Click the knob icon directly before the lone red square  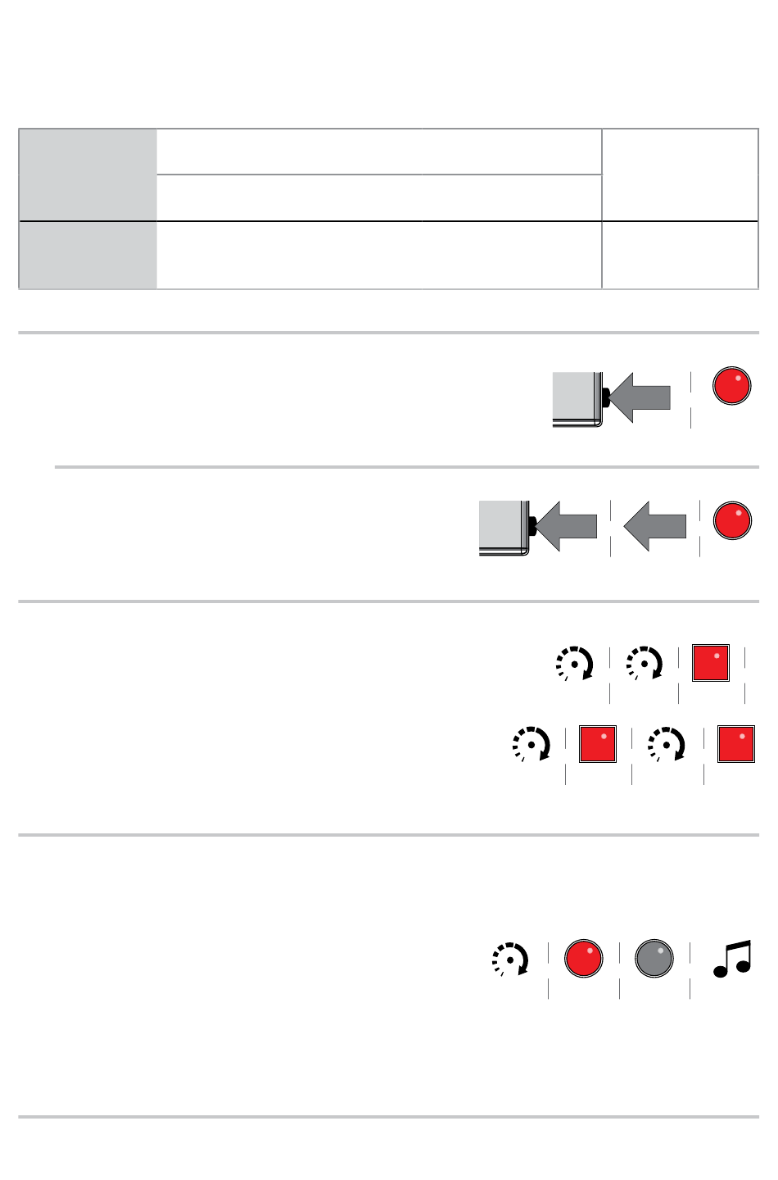pyautogui.click(x=645, y=663)
